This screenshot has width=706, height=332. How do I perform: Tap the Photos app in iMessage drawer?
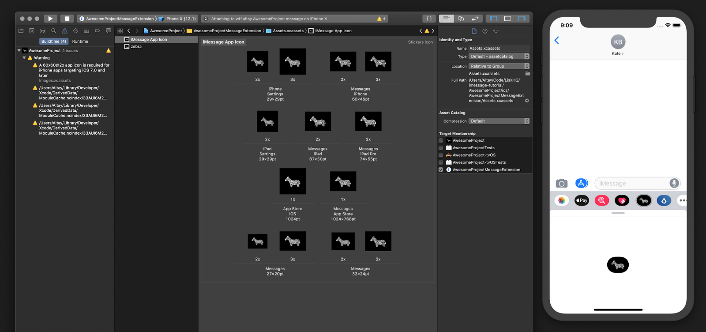[x=561, y=200]
